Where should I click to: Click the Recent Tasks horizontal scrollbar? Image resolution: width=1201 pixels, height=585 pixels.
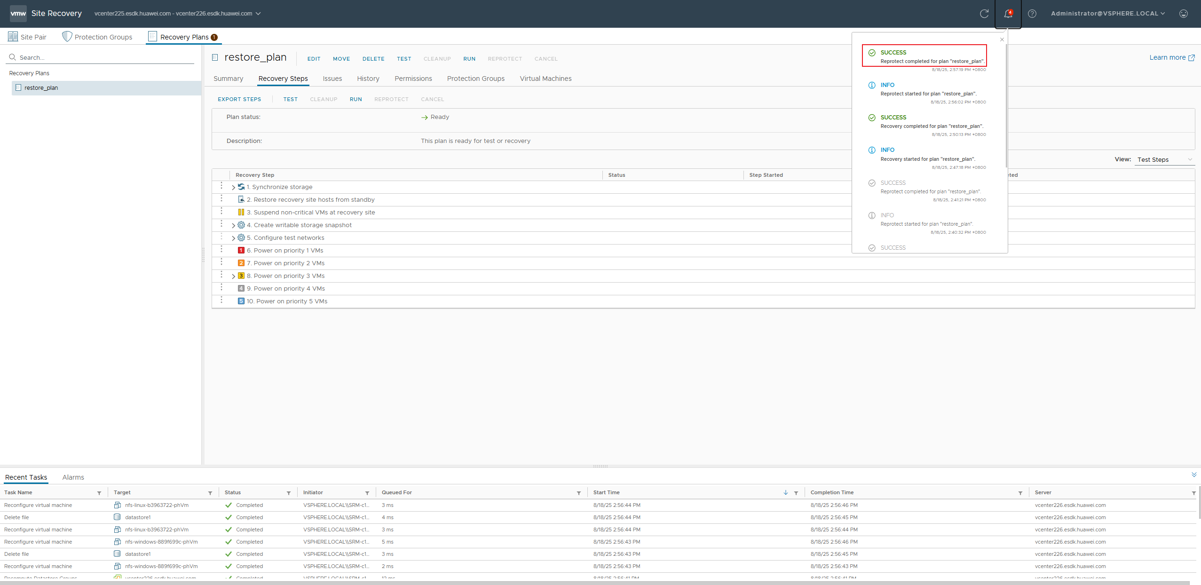click(595, 583)
